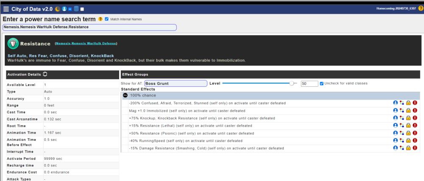
Task: Toggle the eye icon beside Activation Details
Action: click(x=45, y=74)
